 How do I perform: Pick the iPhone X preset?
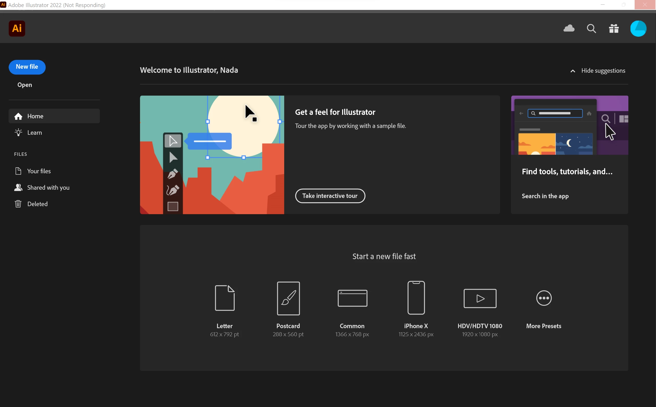tap(416, 298)
